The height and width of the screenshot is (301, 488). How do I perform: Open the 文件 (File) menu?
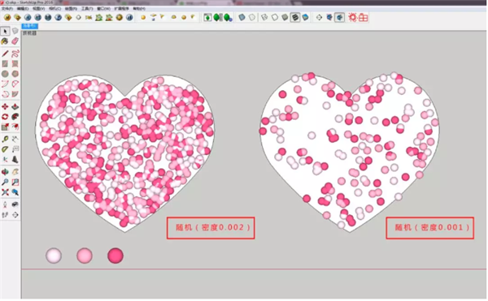pyautogui.click(x=7, y=9)
